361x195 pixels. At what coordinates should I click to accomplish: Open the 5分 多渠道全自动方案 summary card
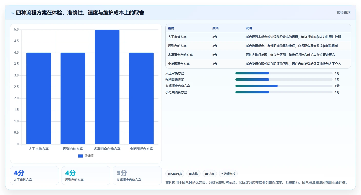137,175
